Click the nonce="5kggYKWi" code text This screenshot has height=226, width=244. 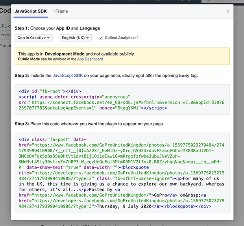point(120,108)
